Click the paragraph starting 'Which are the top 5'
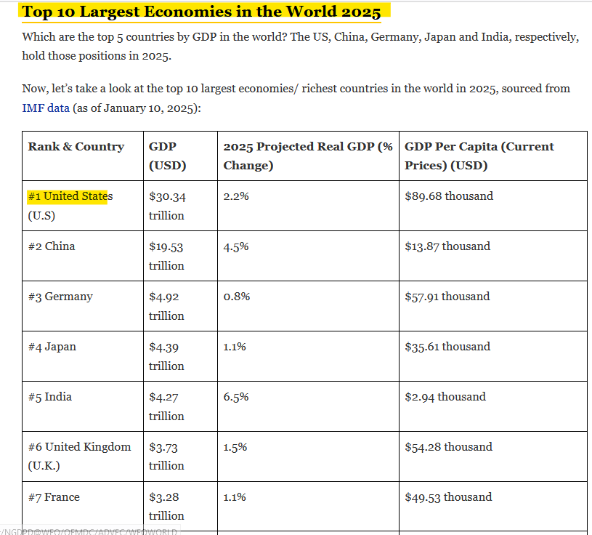The height and width of the screenshot is (535, 592). pyautogui.click(x=301, y=46)
